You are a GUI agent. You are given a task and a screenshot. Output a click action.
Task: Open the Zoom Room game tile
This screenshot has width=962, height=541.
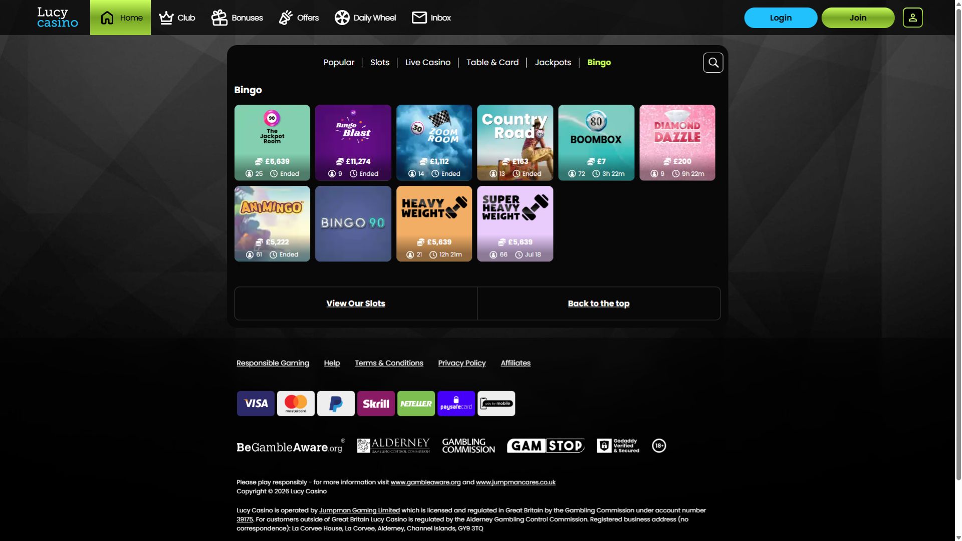pyautogui.click(x=434, y=142)
